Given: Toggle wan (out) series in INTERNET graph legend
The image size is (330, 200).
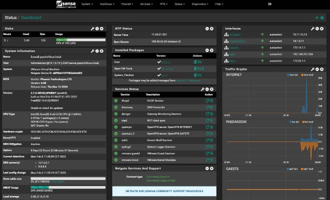Looking at the screenshot, I should point(307,75).
